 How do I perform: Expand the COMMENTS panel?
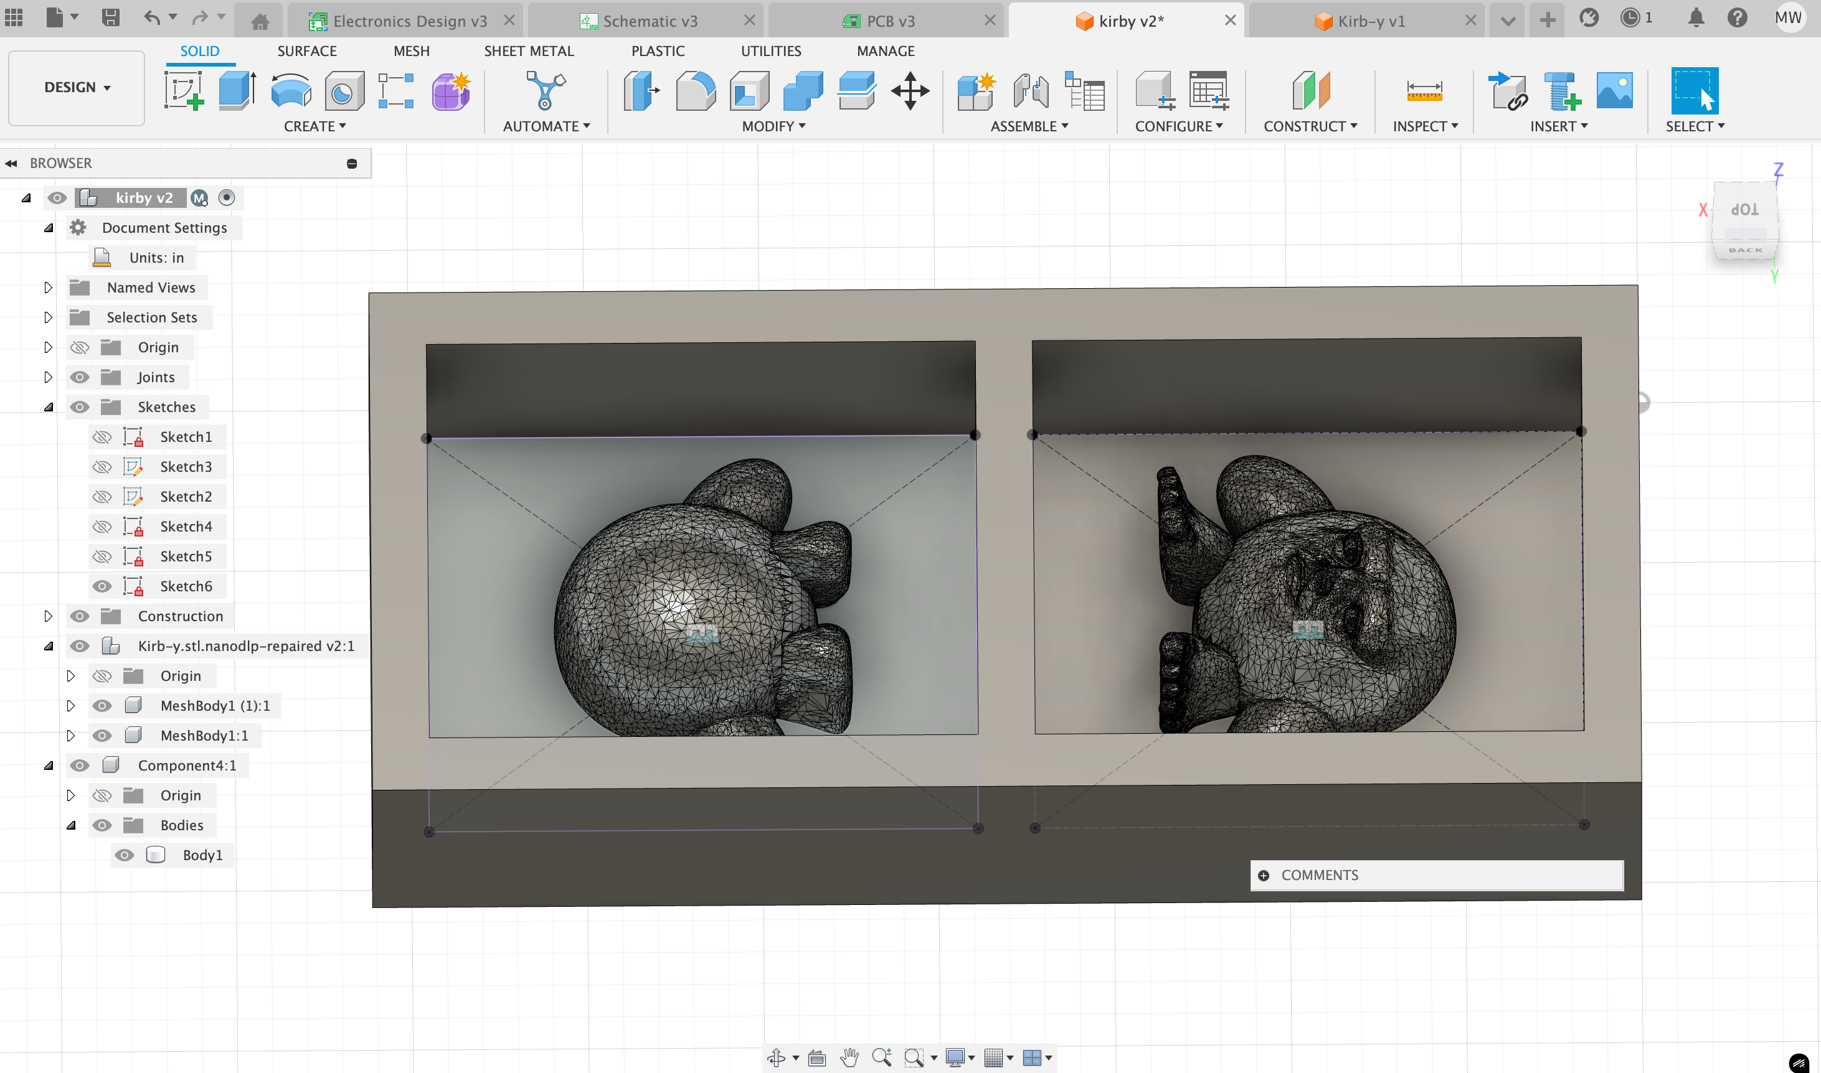coord(1264,876)
